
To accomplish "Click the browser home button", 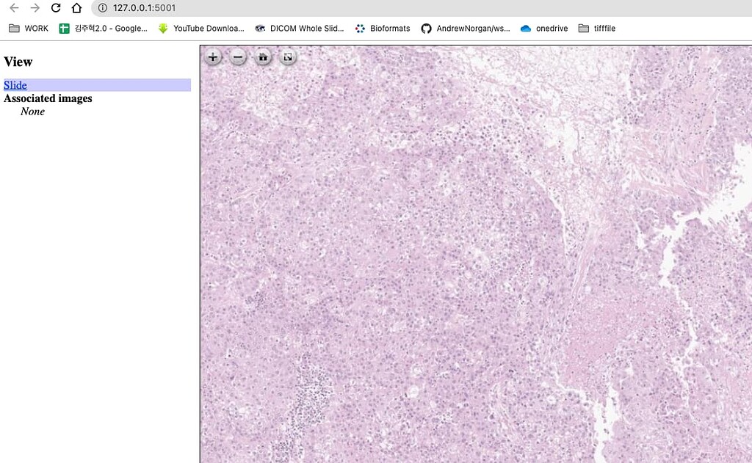I will tap(76, 7).
